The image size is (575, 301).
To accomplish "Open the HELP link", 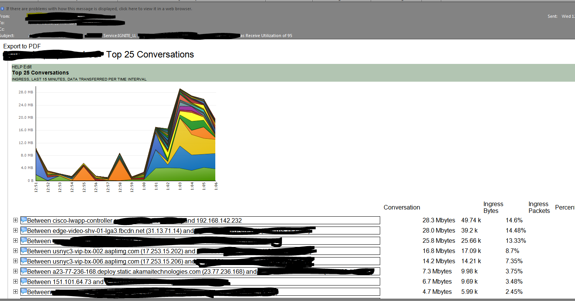I will [17, 67].
